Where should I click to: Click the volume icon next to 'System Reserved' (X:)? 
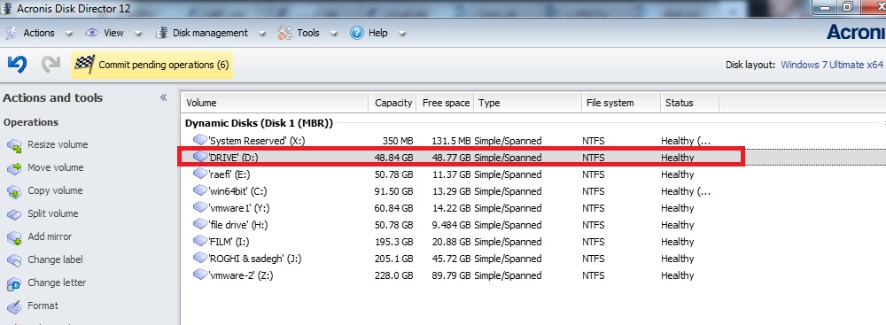[x=200, y=140]
